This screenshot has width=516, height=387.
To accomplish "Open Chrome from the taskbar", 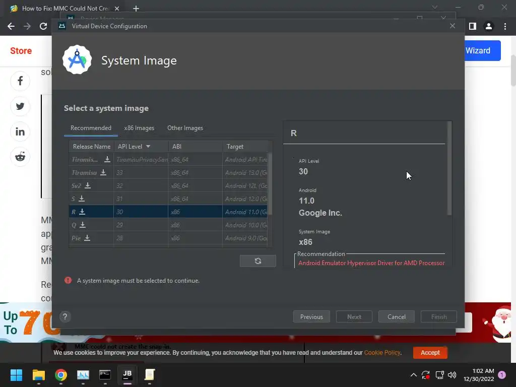I will click(61, 375).
